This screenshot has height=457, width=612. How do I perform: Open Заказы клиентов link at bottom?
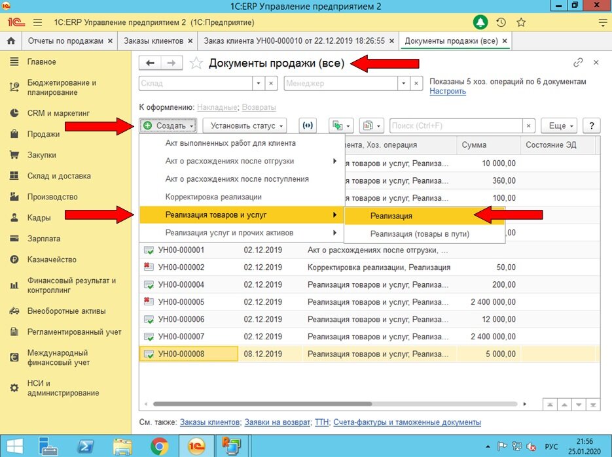coord(209,422)
